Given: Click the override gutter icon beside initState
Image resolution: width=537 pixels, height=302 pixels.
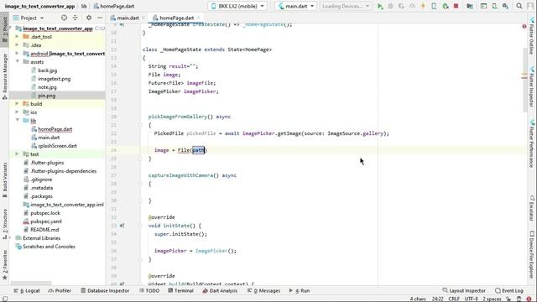Looking at the screenshot, I should [x=123, y=226].
